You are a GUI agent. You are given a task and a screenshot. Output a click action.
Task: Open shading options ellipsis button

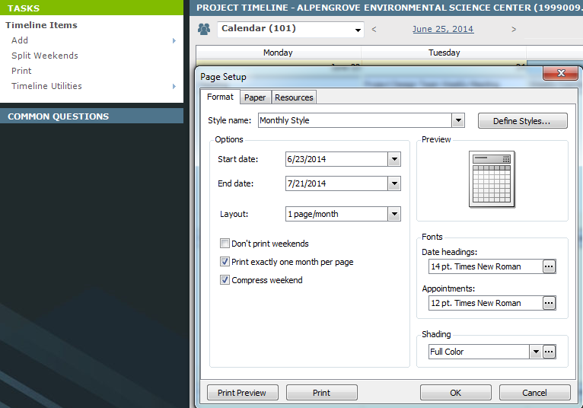(x=549, y=352)
